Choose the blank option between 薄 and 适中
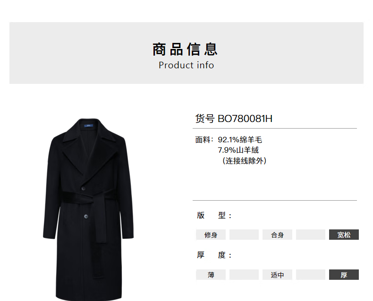This screenshot has height=301, width=373. tap(244, 275)
